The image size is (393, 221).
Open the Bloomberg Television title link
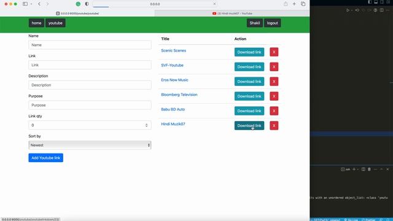179,95
